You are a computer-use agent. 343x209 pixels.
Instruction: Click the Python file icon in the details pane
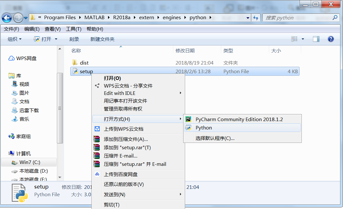(x=20, y=192)
